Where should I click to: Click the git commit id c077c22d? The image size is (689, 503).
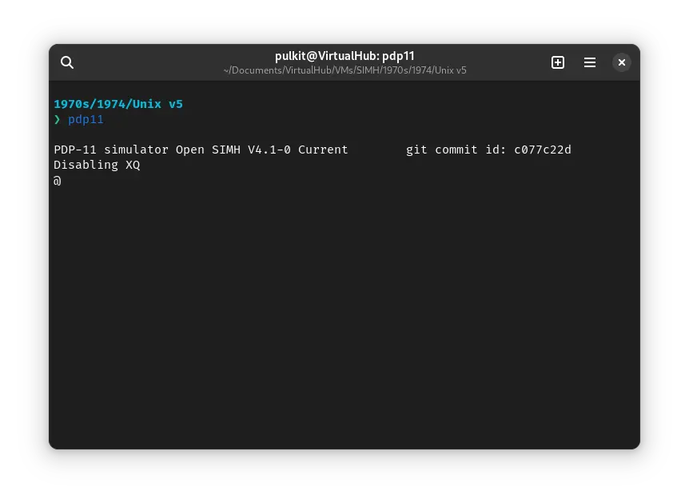543,150
